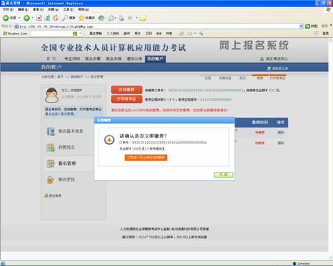This screenshot has height=266, width=333.
Task: Click the Stop page loading icon
Action: click(x=39, y=18)
